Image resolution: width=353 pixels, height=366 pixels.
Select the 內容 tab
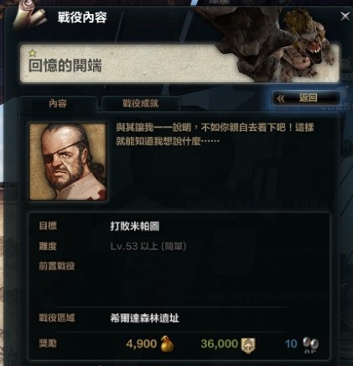(58, 103)
